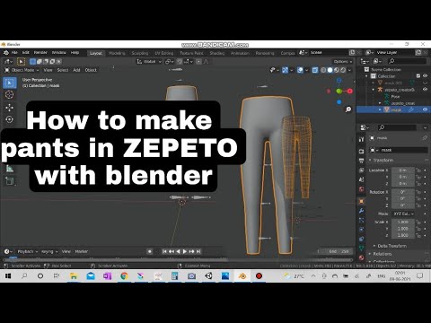Open the Object Data properties tab
This screenshot has height=323, width=431.
point(362,249)
